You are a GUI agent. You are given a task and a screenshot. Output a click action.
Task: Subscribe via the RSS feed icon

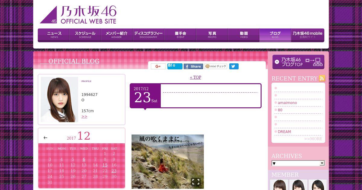pos(322,78)
